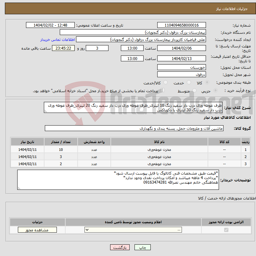Click the announcement date field 1404/02/02 - 12:48
256x256 pixels.
pos(50,25)
